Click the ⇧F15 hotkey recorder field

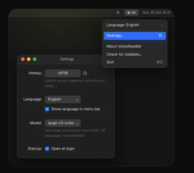point(63,73)
